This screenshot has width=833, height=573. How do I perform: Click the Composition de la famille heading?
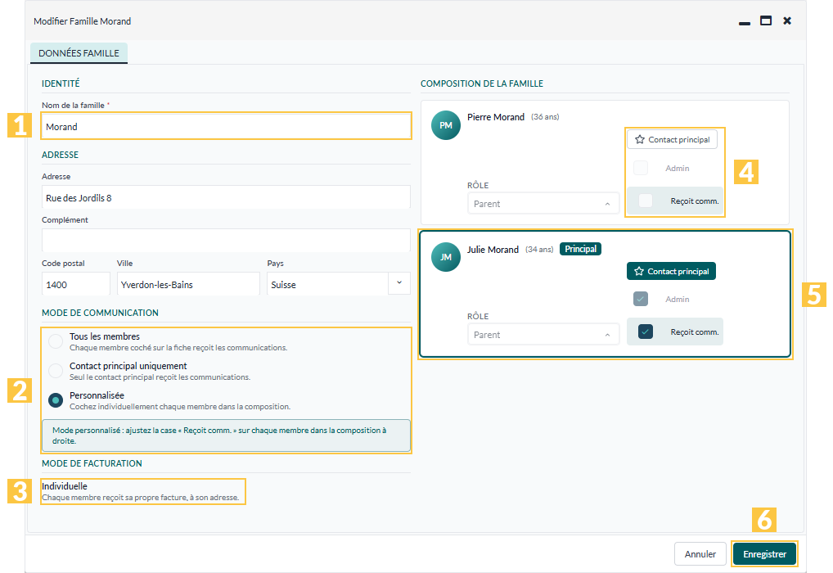coord(482,83)
